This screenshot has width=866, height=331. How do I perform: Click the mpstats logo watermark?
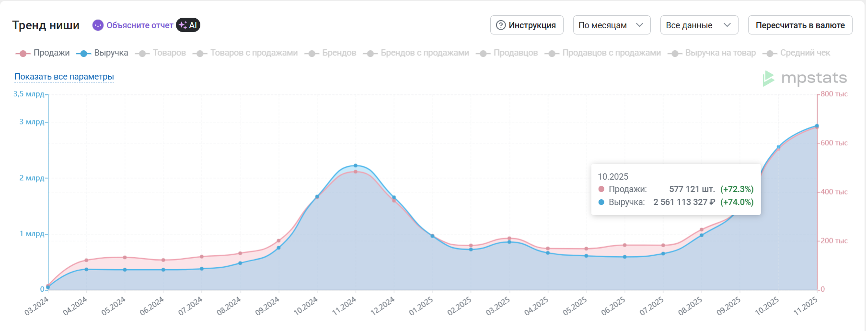[x=805, y=78]
